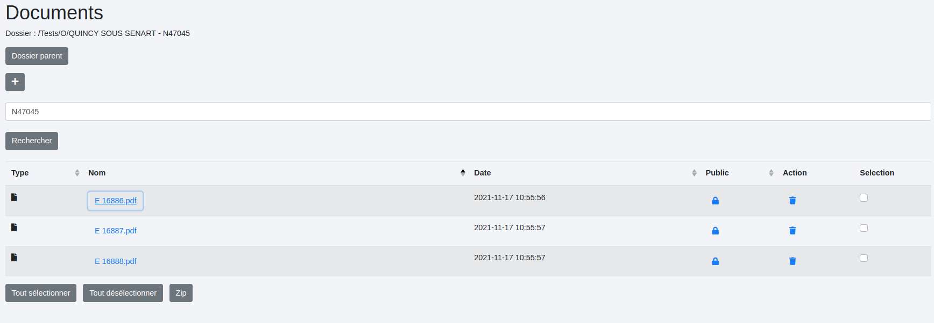Check the selection box for E 16886.pdf
This screenshot has width=934, height=323.
[864, 198]
